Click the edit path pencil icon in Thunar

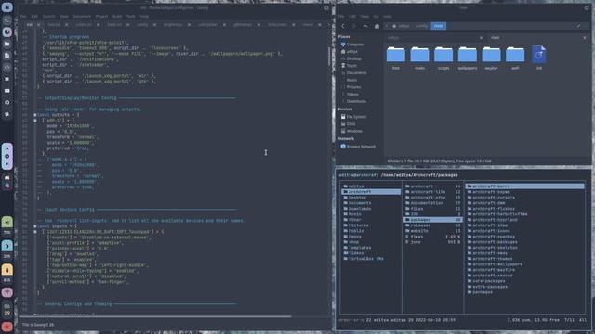[578, 26]
